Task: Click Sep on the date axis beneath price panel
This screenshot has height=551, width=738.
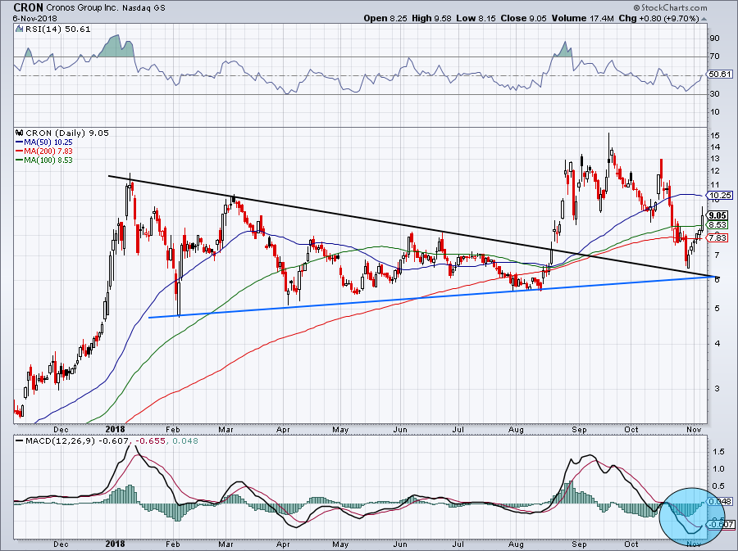Action: pos(580,430)
